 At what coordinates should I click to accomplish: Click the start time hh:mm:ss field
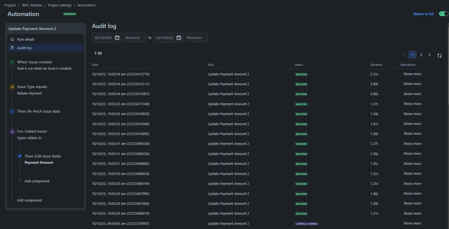pos(135,38)
